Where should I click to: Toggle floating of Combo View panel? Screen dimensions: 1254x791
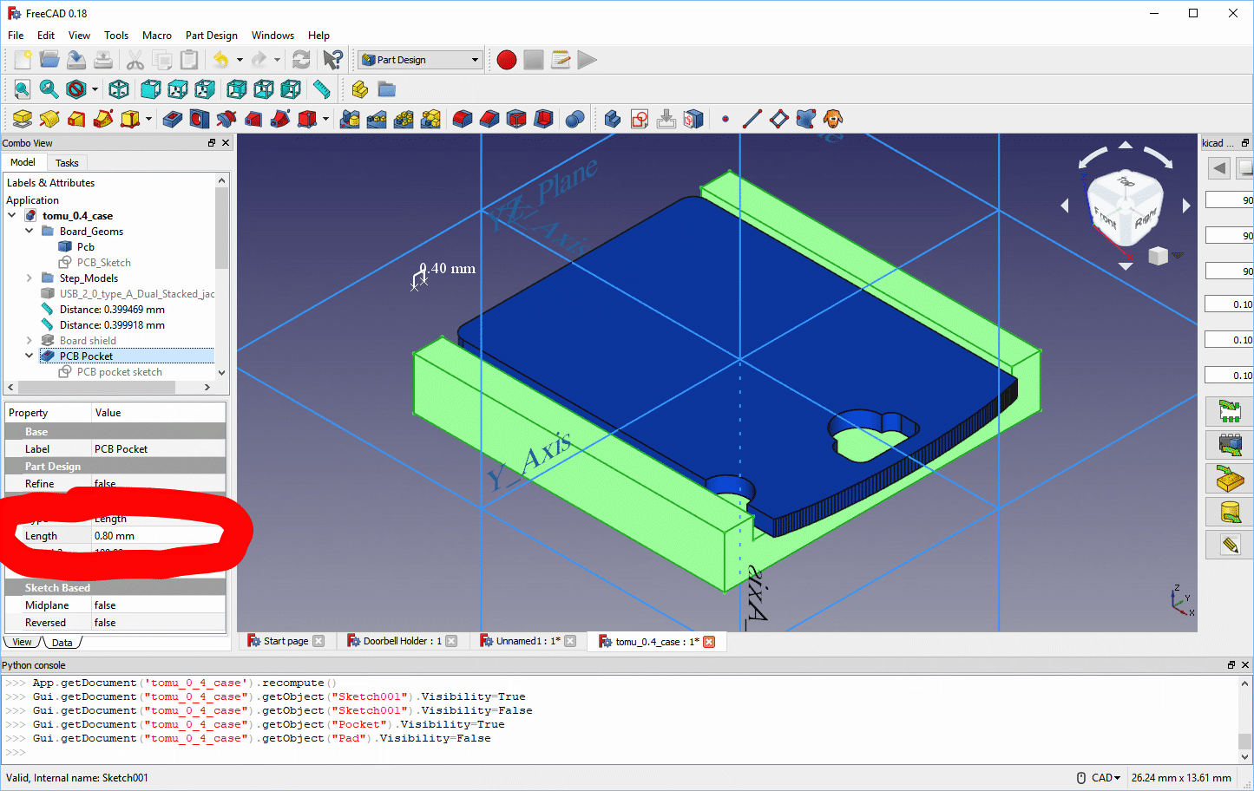[212, 143]
